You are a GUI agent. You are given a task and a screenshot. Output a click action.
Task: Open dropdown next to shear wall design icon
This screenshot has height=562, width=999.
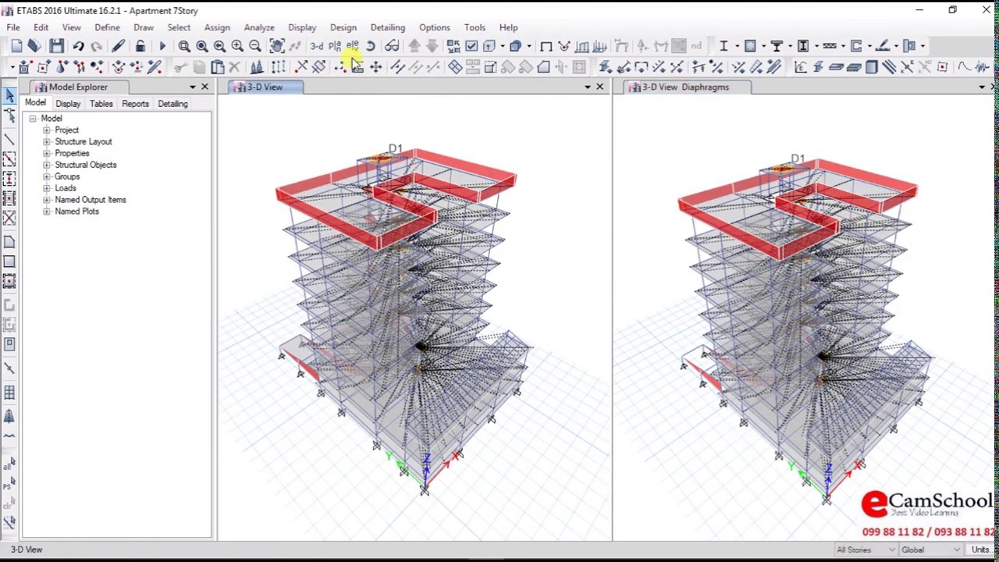click(x=869, y=46)
